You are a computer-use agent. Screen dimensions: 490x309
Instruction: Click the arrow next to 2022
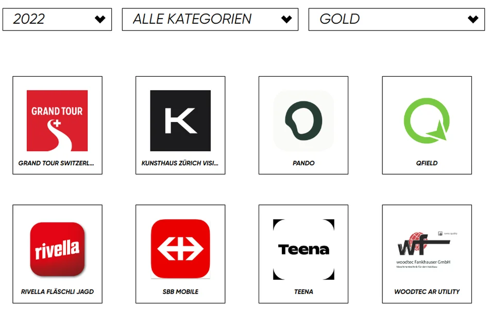(x=100, y=20)
